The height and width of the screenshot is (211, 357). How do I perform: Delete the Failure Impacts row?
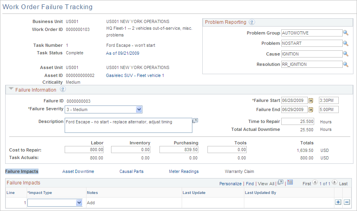pyautogui.click(x=347, y=202)
